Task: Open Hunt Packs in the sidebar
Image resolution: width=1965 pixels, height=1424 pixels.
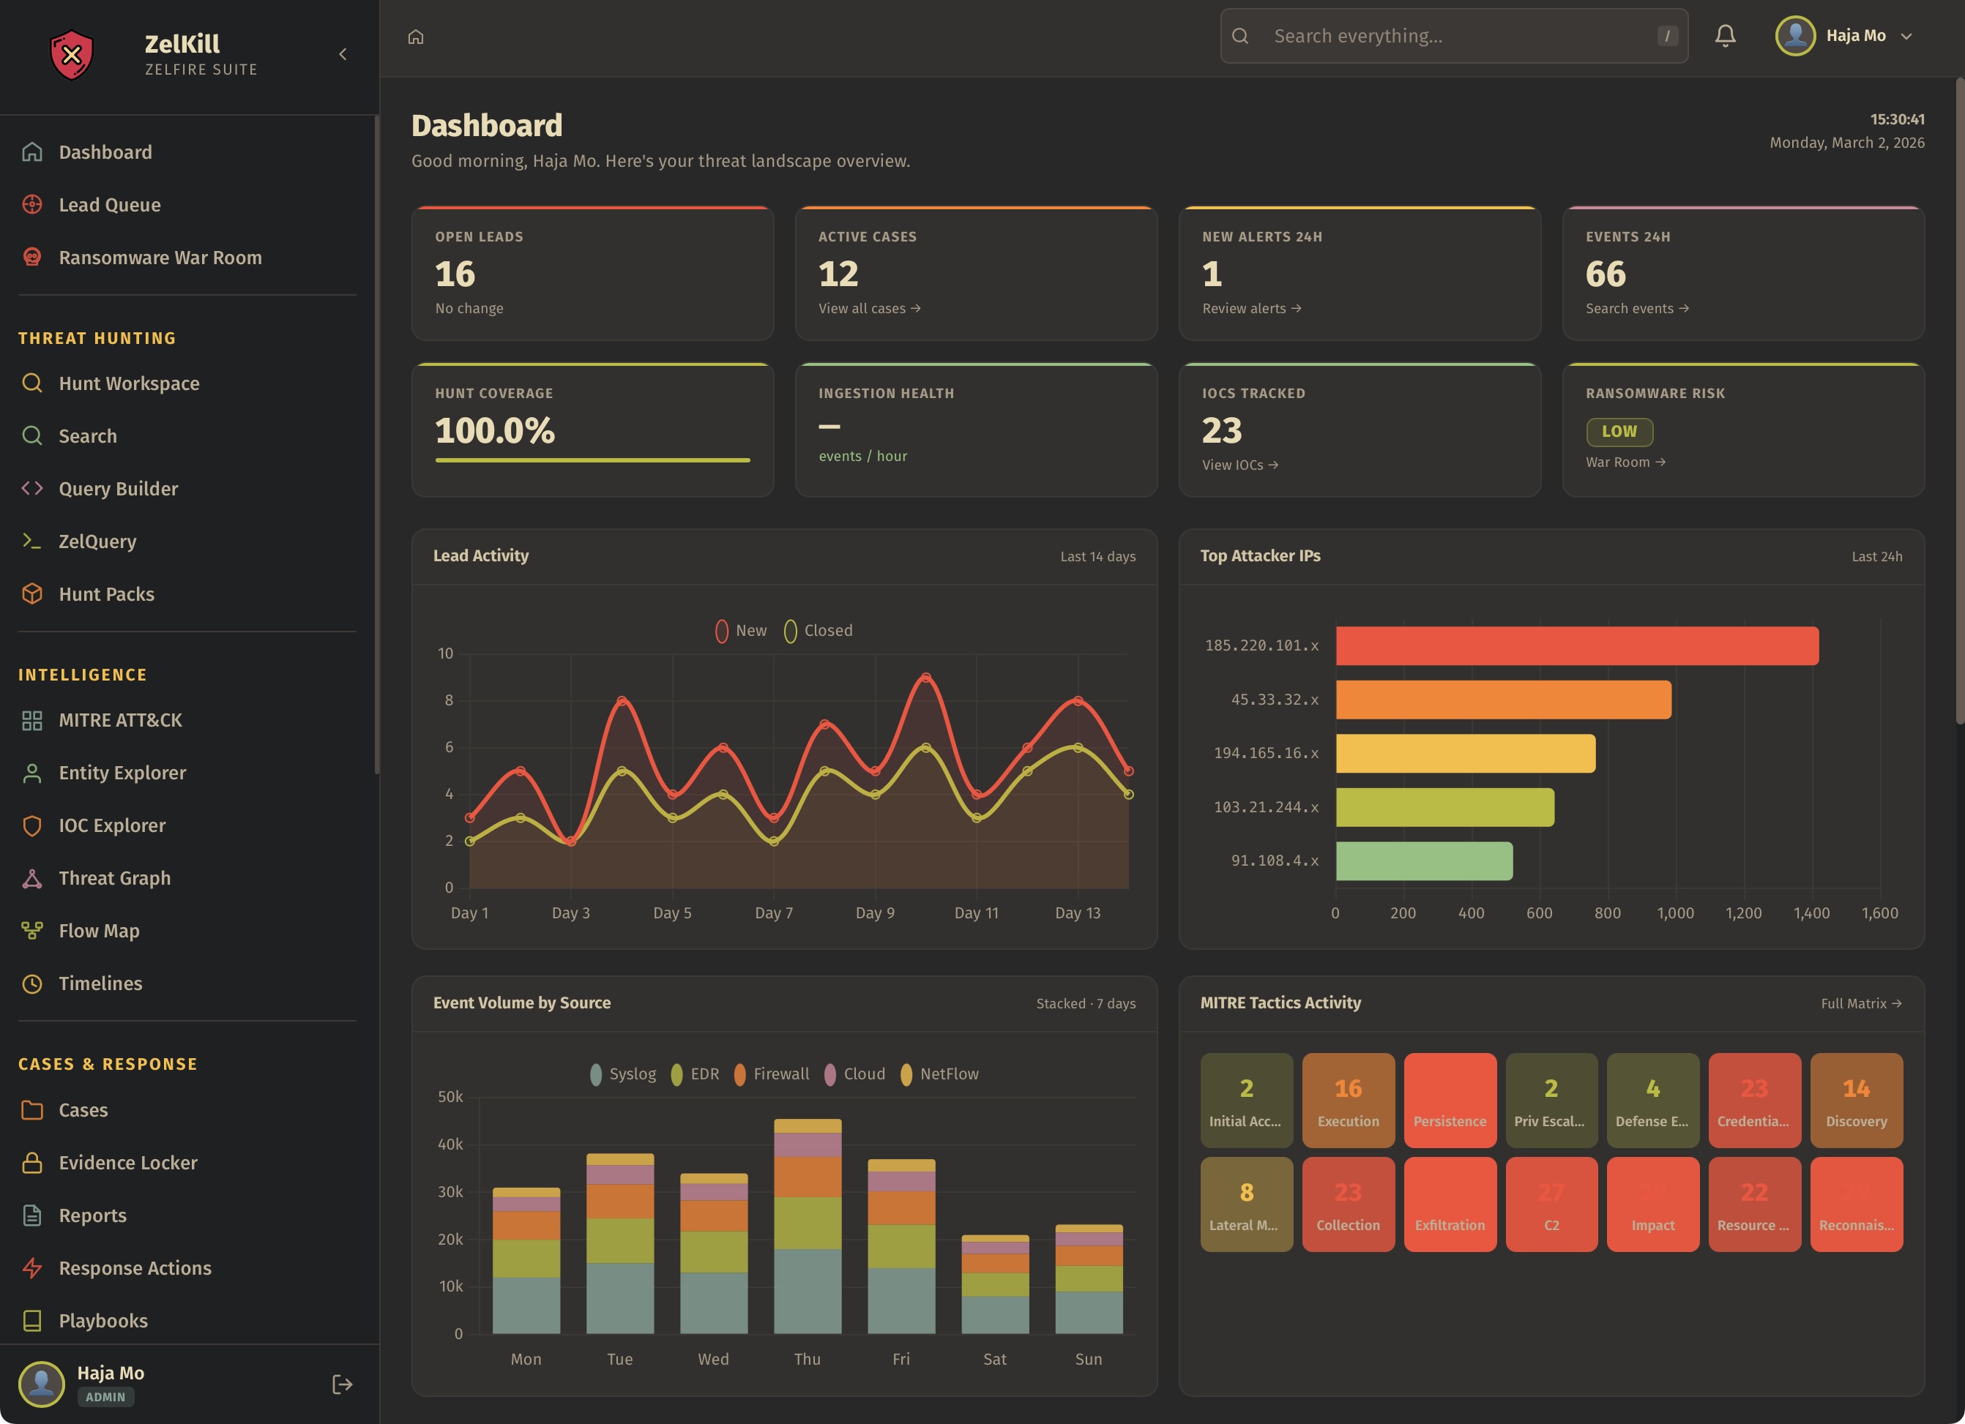Action: [105, 594]
